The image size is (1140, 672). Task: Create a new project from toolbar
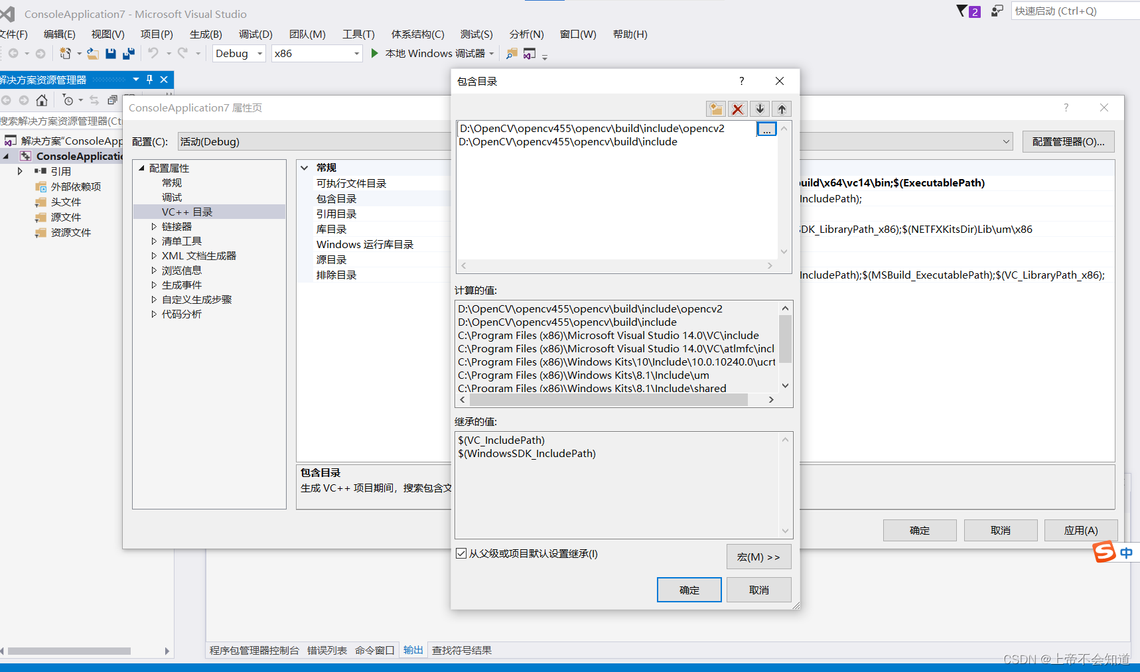tap(65, 53)
